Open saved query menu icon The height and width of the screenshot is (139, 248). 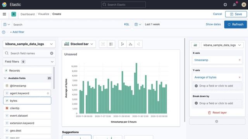(7, 24)
